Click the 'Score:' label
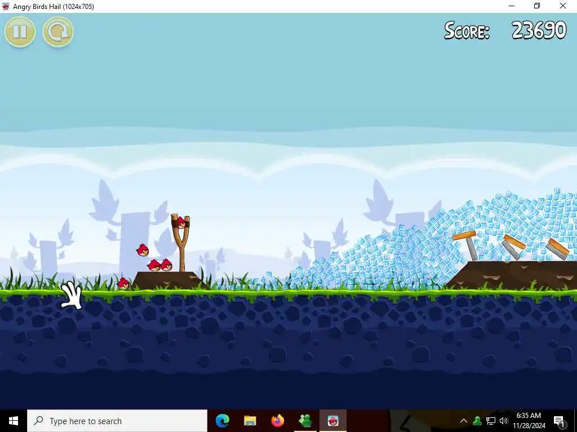The width and height of the screenshot is (577, 432). click(467, 30)
